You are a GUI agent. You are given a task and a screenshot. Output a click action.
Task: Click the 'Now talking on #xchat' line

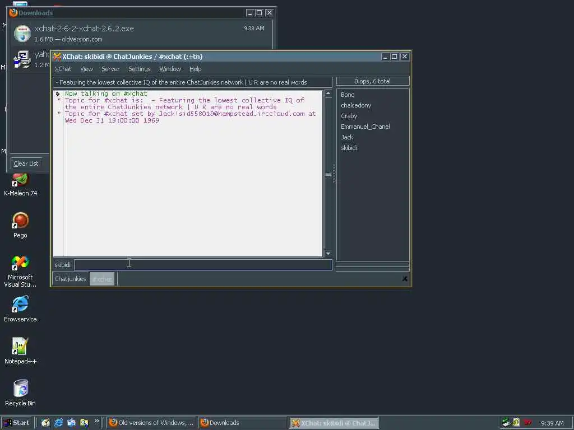point(106,94)
